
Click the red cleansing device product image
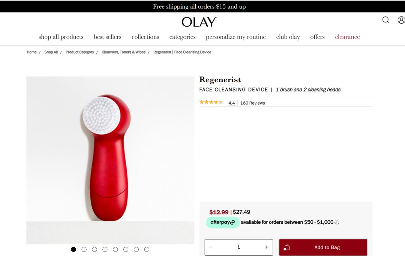point(110,160)
